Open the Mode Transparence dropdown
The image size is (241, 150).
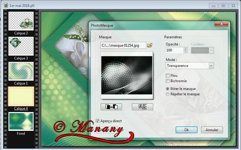[190, 66]
